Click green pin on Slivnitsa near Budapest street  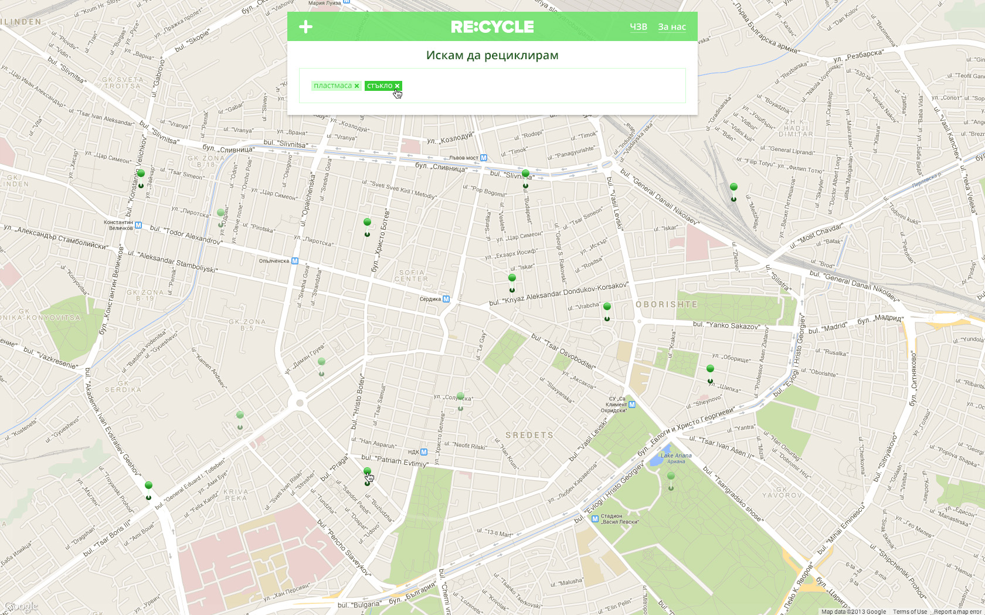525,174
